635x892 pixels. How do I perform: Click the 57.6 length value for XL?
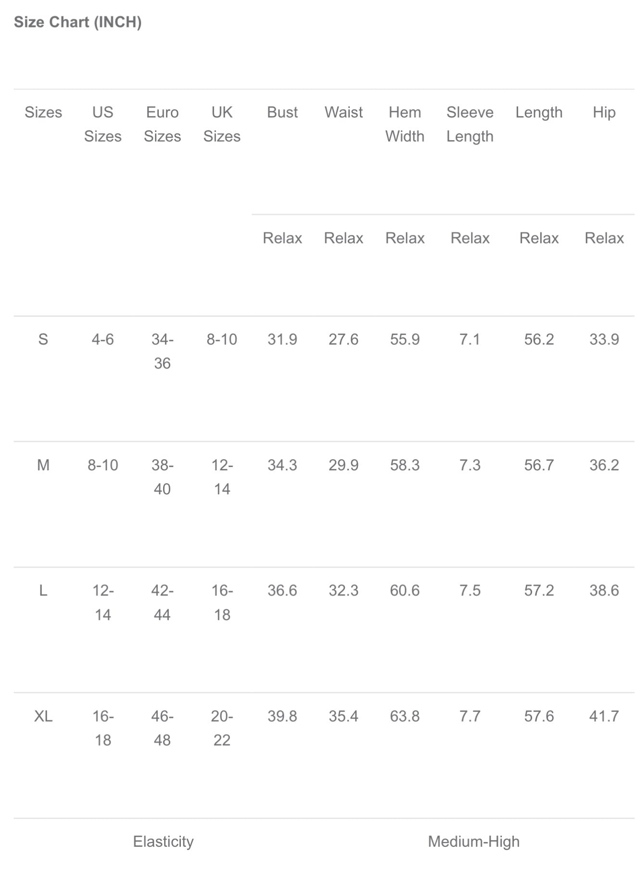click(x=539, y=716)
